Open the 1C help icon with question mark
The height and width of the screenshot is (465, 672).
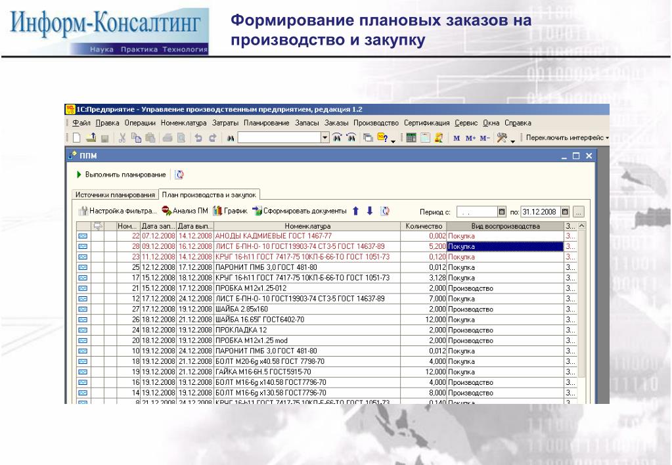[x=382, y=137]
